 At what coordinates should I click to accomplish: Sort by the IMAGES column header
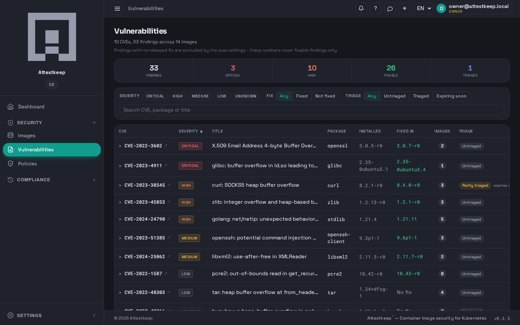tap(442, 131)
